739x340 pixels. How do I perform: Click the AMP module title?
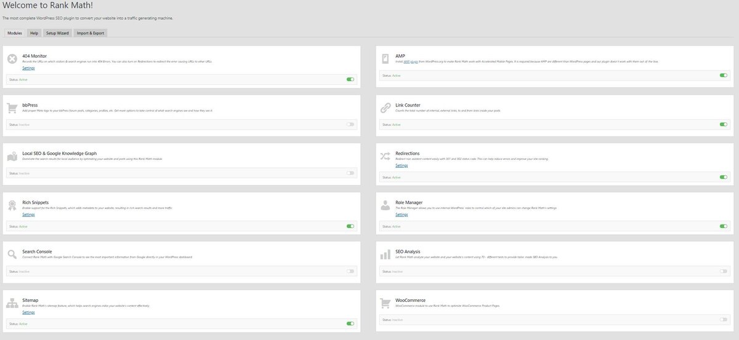(x=400, y=56)
